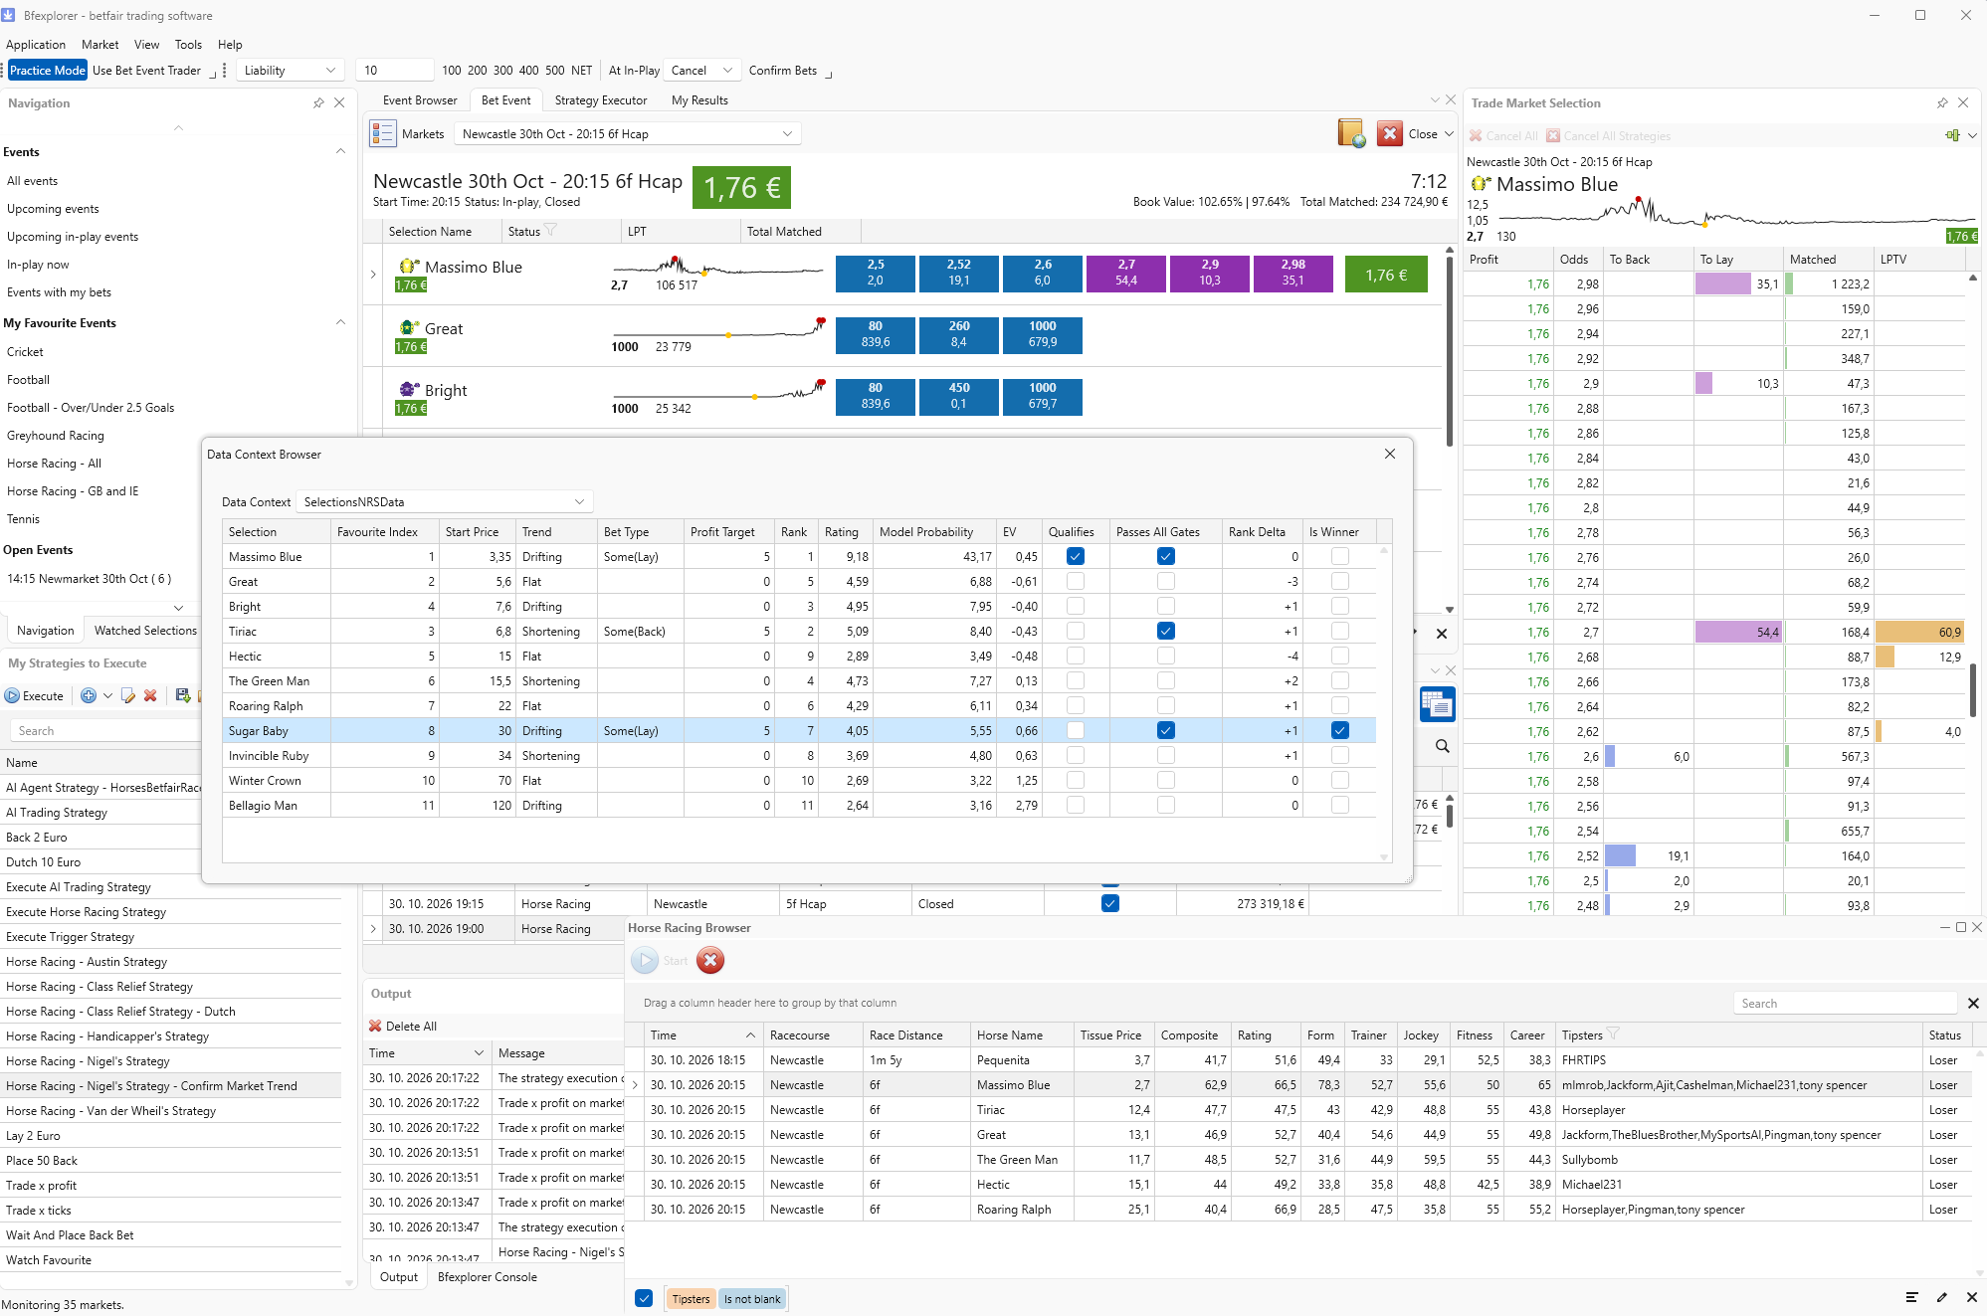Click the markets list view icon beside Markets
1987x1316 pixels.
tap(383, 133)
